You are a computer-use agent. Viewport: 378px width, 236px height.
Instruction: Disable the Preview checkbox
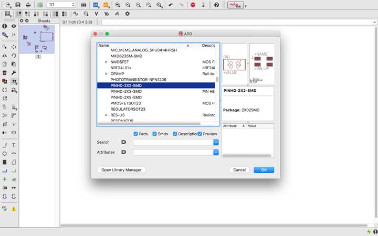(200, 134)
